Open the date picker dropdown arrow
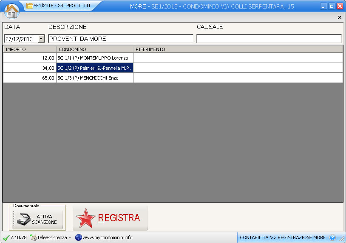346x243 pixels. pyautogui.click(x=41, y=39)
